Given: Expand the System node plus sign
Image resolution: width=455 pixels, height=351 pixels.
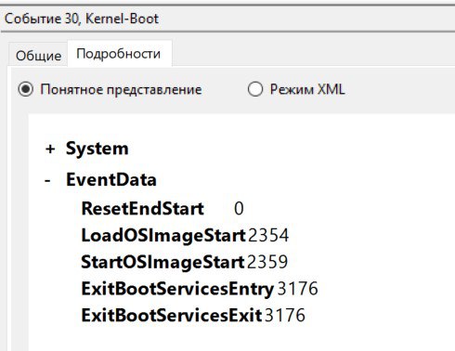Looking at the screenshot, I should coord(50,149).
